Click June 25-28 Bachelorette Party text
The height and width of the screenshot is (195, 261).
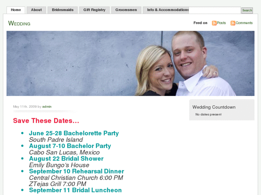74,133
